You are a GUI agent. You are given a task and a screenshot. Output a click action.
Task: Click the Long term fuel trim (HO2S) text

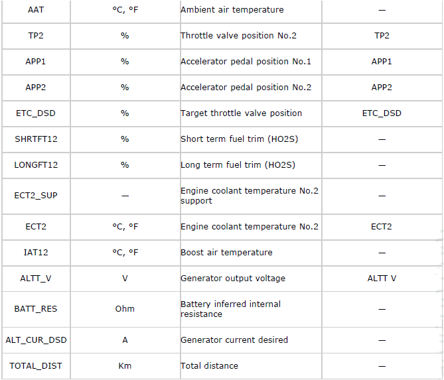pyautogui.click(x=238, y=165)
